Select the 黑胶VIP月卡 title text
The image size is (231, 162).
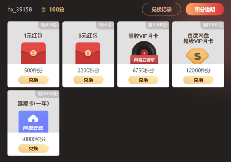coord(143,36)
